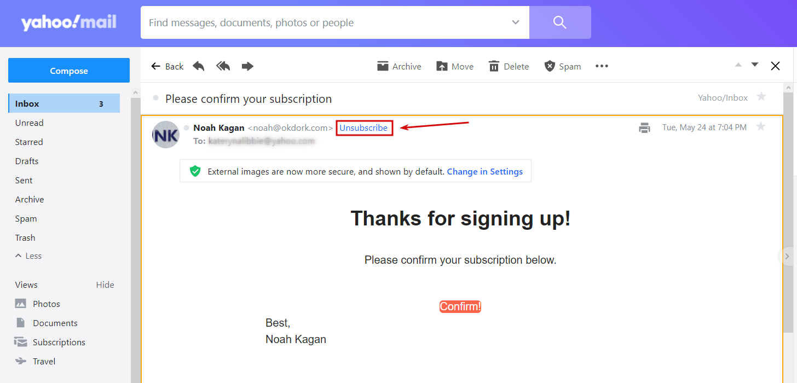The width and height of the screenshot is (797, 383).
Task: Click the Reply All double-arrow icon
Action: pyautogui.click(x=223, y=66)
